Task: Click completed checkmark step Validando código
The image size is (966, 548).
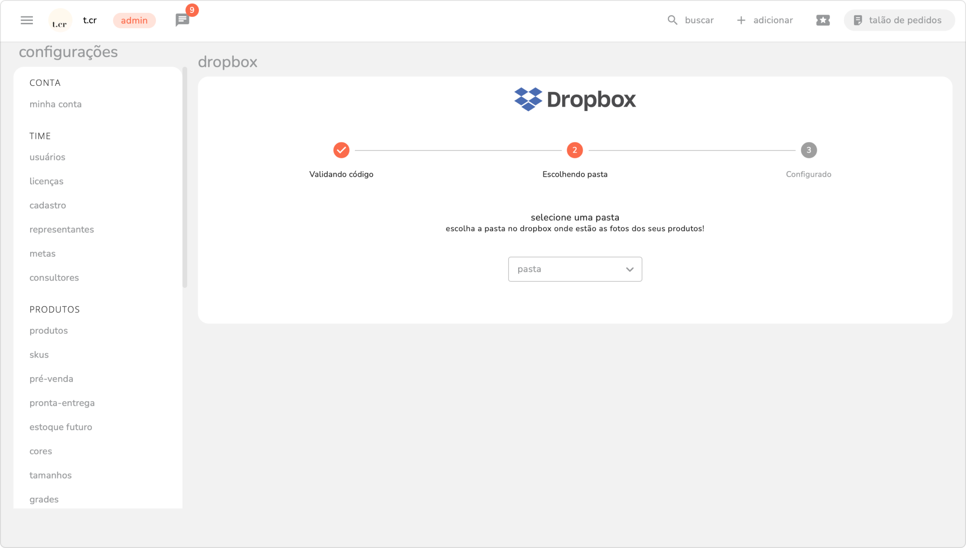Action: pos(341,150)
